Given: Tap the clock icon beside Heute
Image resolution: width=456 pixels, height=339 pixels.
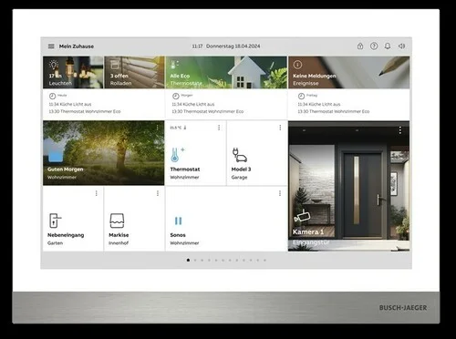Looking at the screenshot, I should pos(52,96).
